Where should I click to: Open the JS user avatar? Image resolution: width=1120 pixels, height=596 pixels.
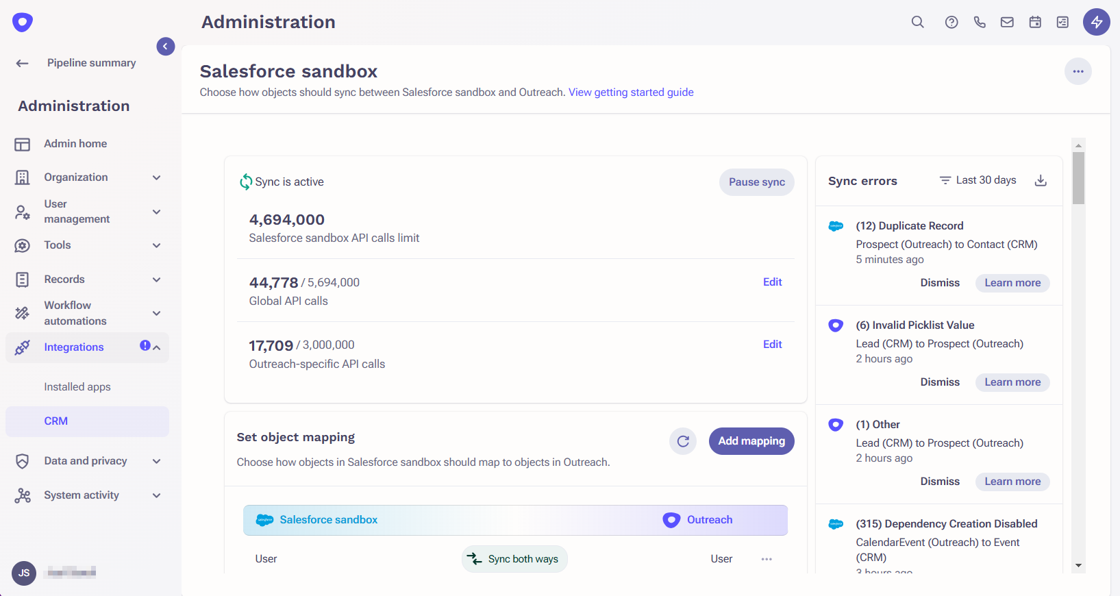point(24,573)
